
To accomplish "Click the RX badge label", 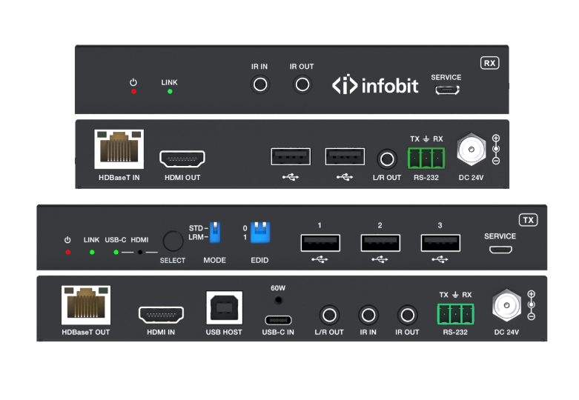I will (489, 63).
